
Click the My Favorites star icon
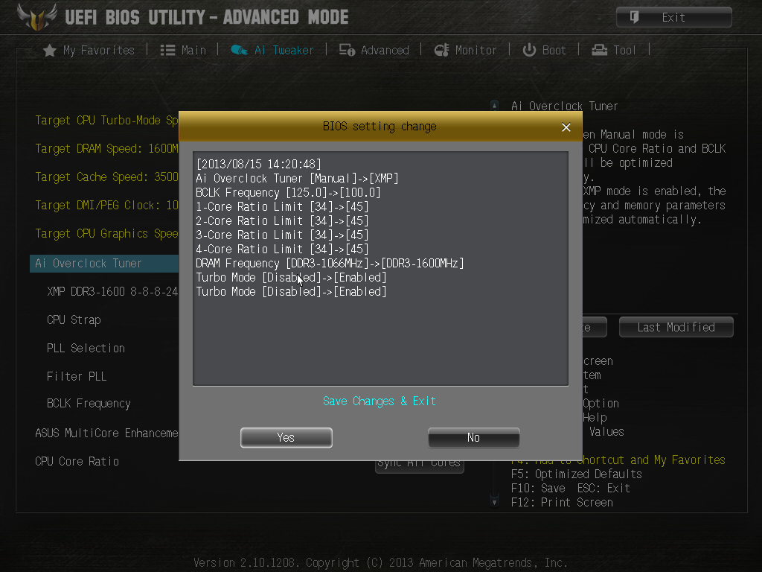click(x=50, y=50)
